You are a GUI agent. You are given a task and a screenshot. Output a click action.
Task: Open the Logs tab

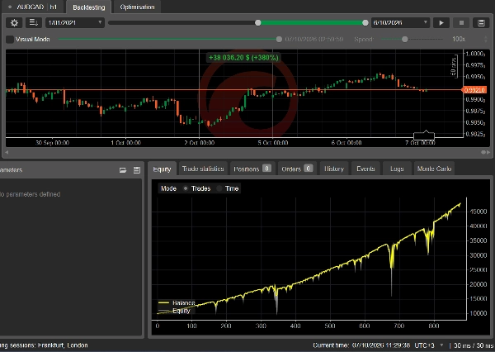click(397, 169)
